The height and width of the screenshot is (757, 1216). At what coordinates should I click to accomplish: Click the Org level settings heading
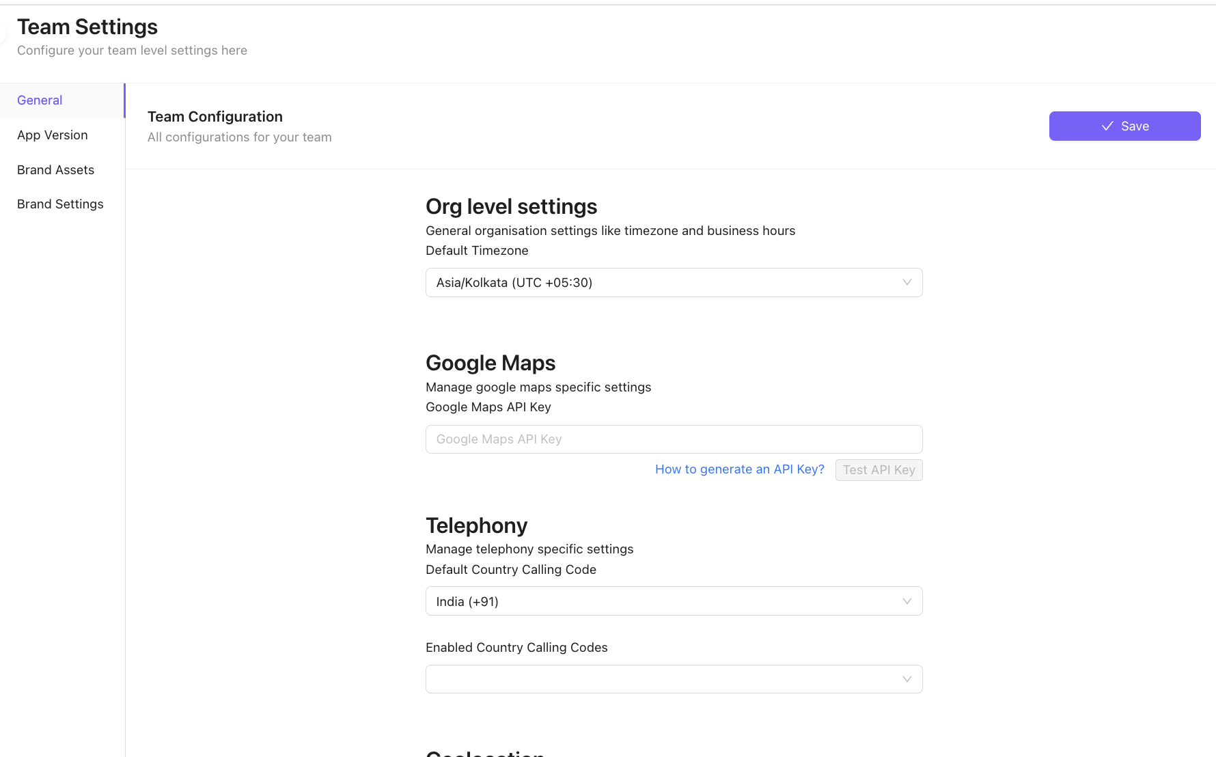tap(511, 206)
